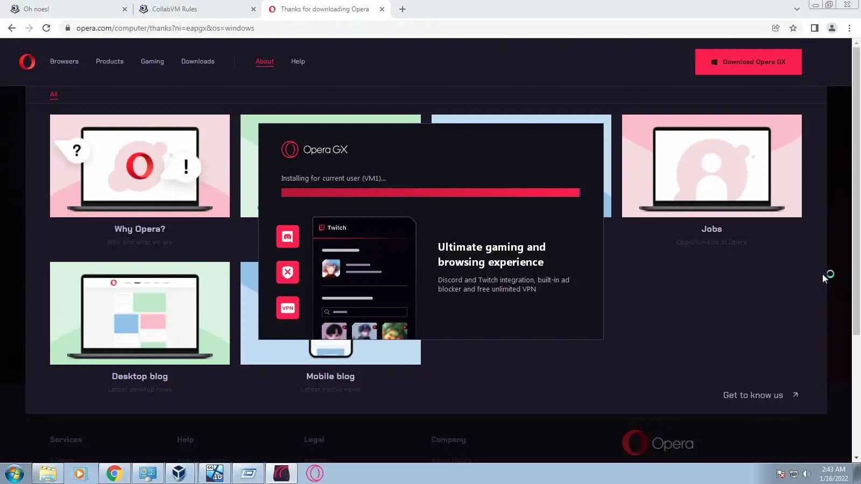
Task: Click the "Legal" footer heading
Action: pyautogui.click(x=314, y=439)
